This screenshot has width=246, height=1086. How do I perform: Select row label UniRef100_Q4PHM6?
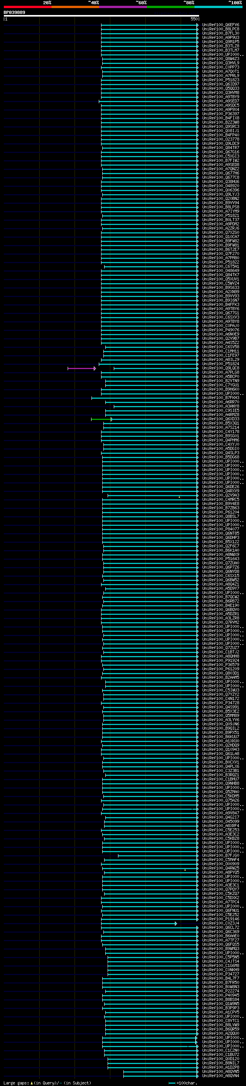click(221, 440)
